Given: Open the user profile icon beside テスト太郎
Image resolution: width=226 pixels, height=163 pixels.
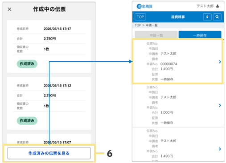Looking at the screenshot, I should [218, 6].
